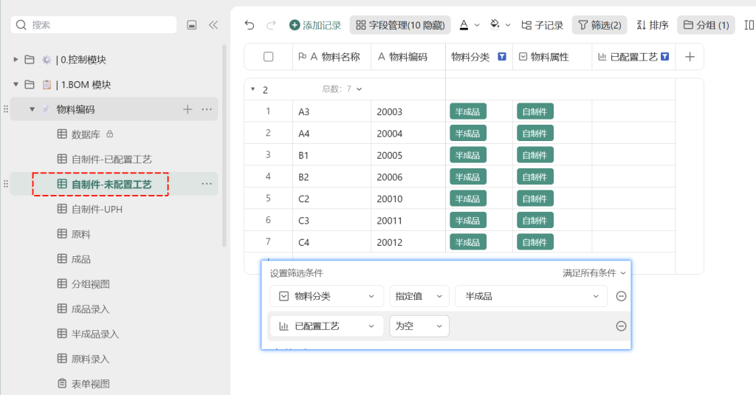Open the fill color dropdown arrow
Image resolution: width=756 pixels, height=395 pixels.
[x=508, y=25]
